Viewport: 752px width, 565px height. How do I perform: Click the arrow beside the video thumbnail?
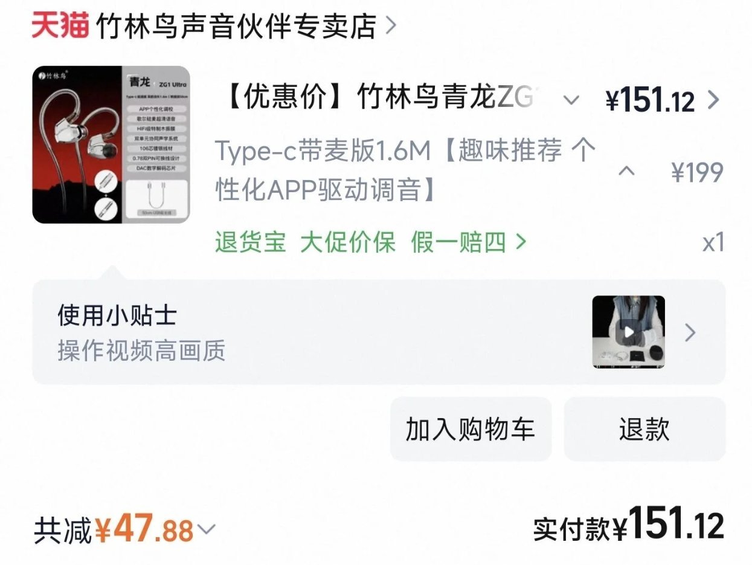[690, 332]
